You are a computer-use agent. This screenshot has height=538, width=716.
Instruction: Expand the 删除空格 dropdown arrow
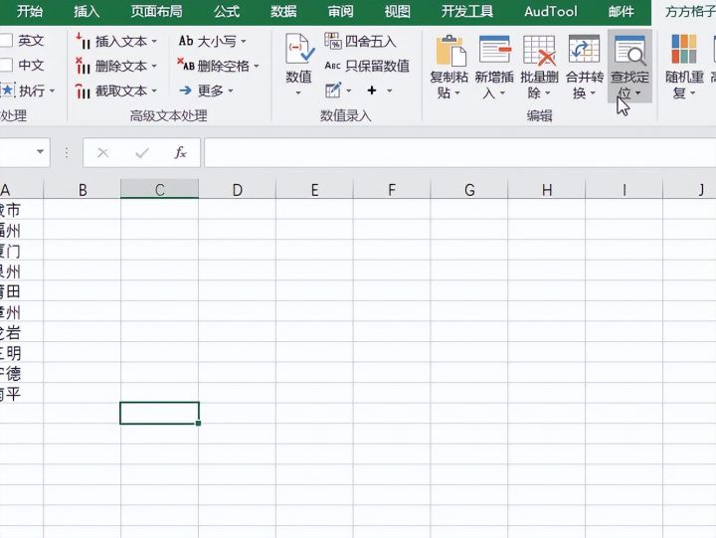257,67
